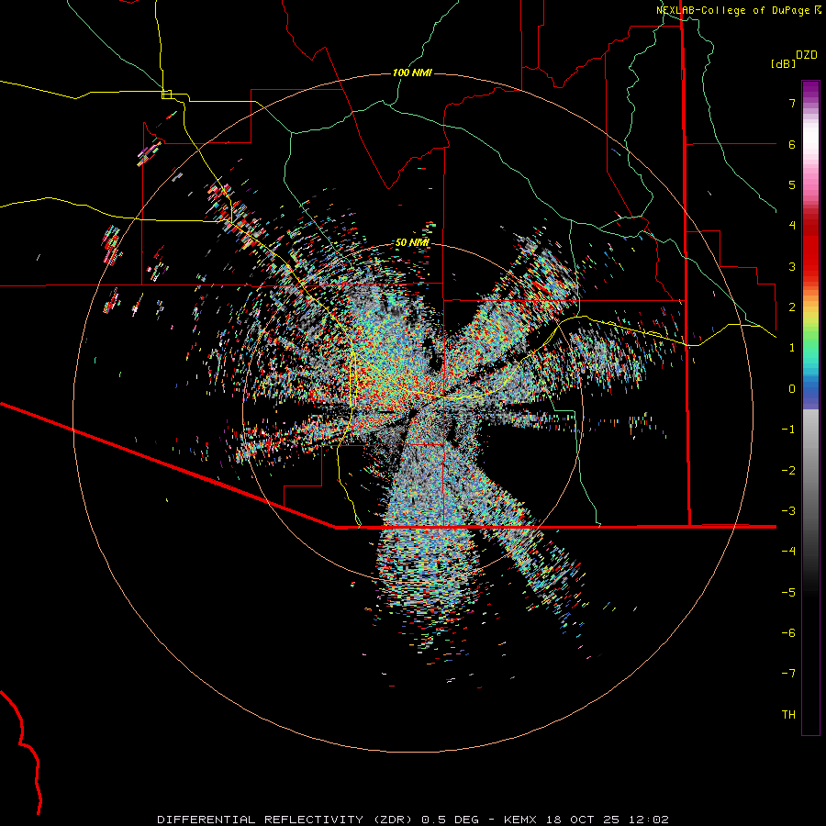The width and height of the screenshot is (826, 826).
Task: Click the KEMX station identifier in caption
Action: [x=520, y=820]
